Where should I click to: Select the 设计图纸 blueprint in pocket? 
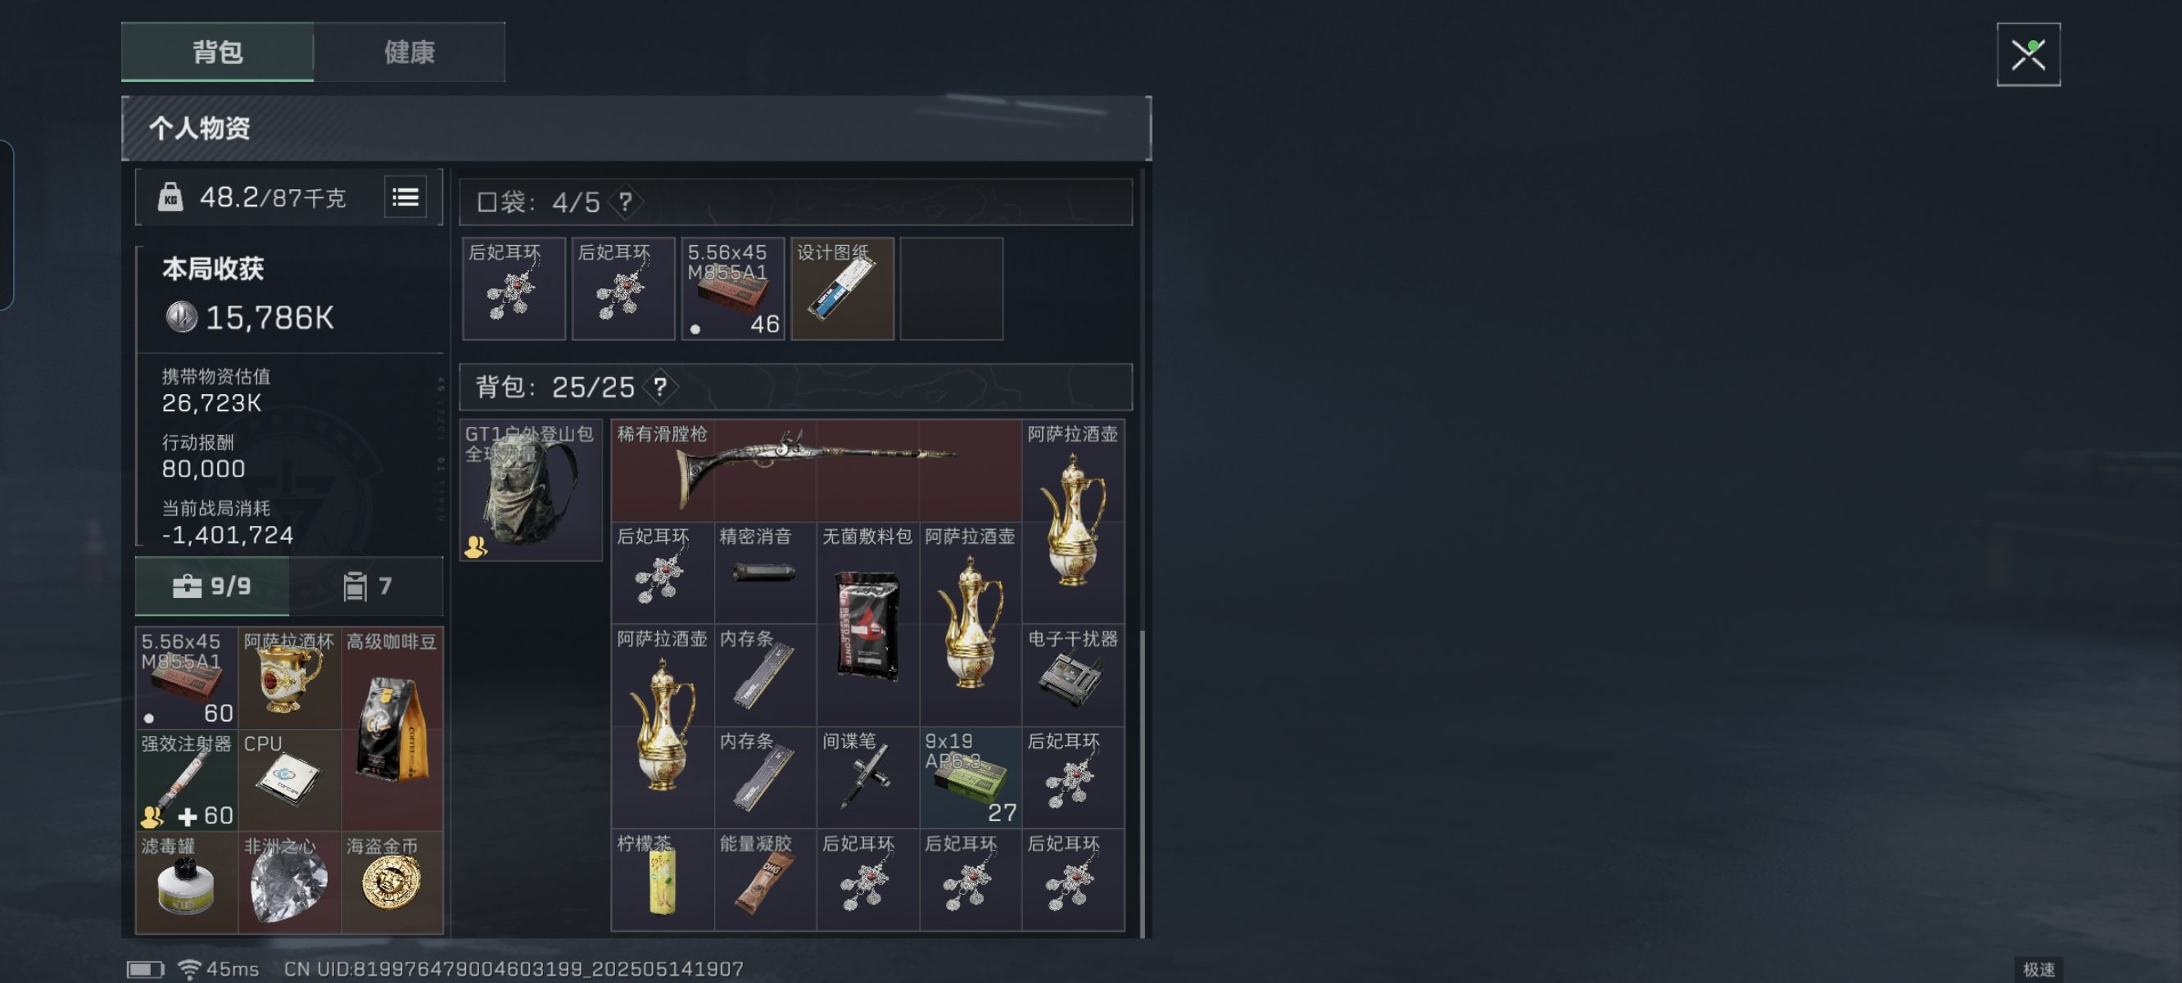[x=842, y=289]
